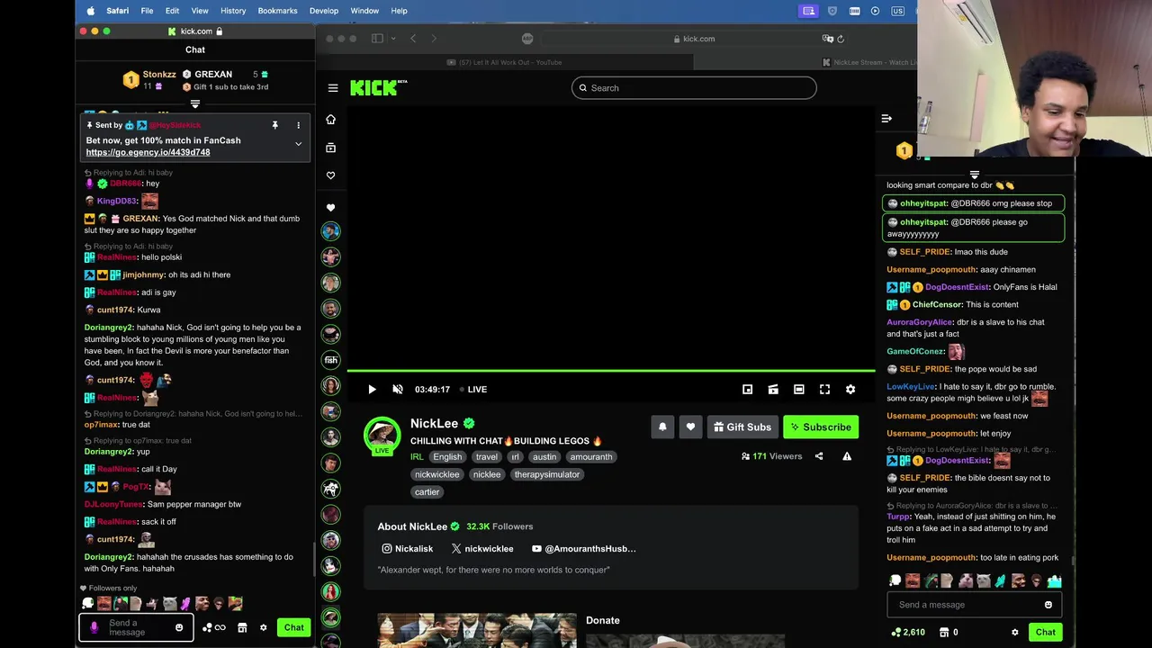Send message with popout Chat button

[294, 627]
